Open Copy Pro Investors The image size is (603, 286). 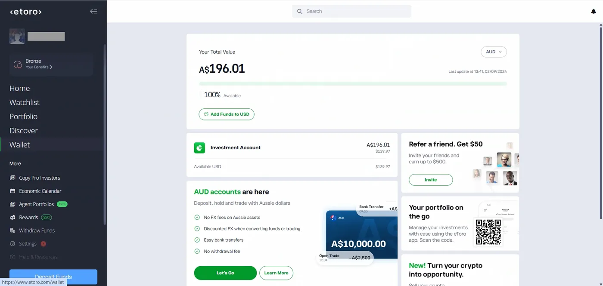pos(40,178)
